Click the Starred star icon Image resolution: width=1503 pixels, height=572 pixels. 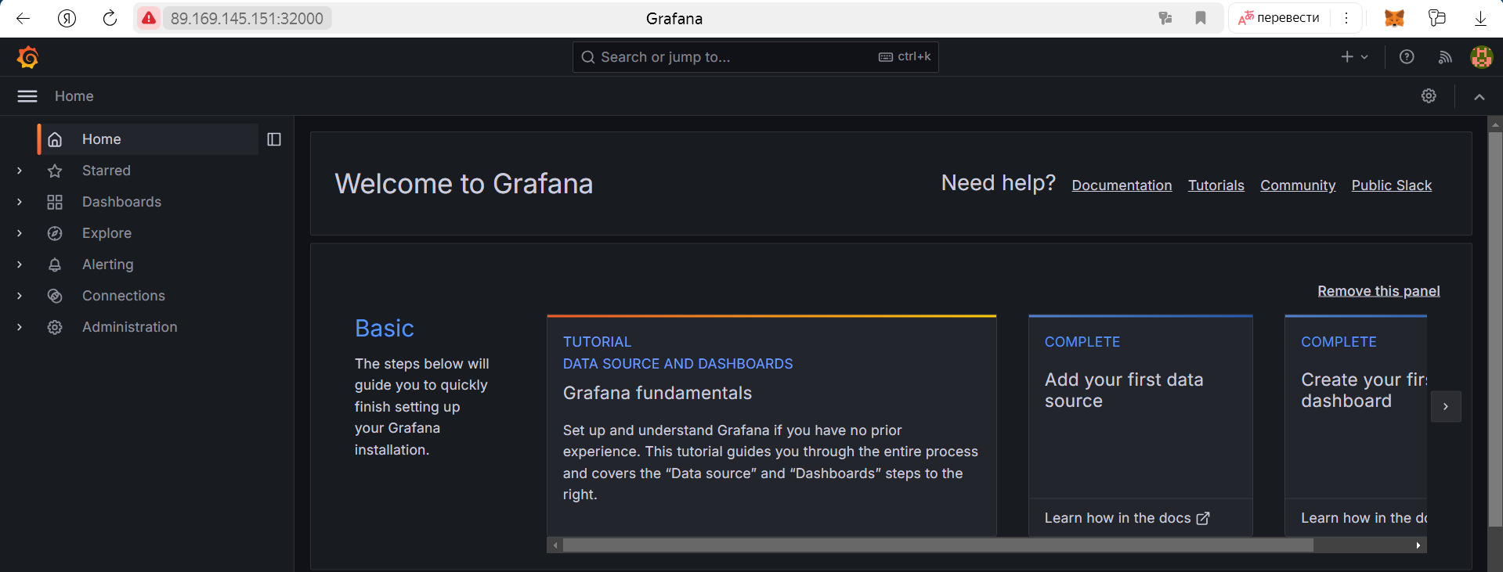(55, 171)
